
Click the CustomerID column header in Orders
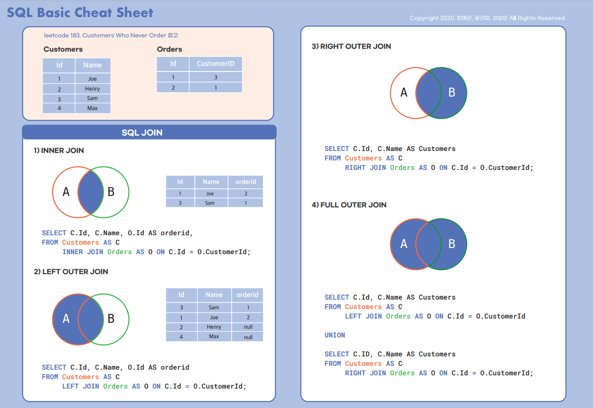pos(215,63)
